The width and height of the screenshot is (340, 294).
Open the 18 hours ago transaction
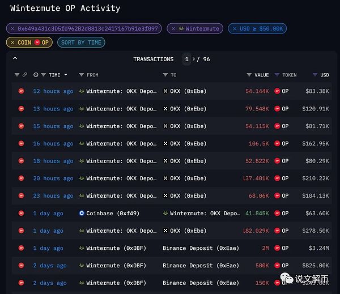(x=53, y=161)
